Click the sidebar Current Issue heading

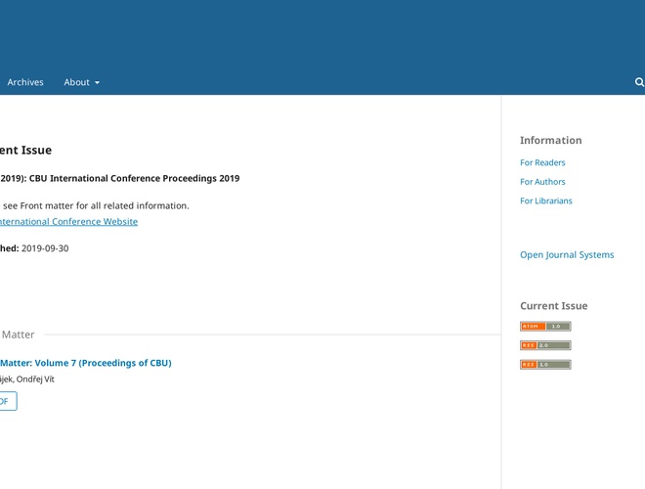tap(553, 306)
